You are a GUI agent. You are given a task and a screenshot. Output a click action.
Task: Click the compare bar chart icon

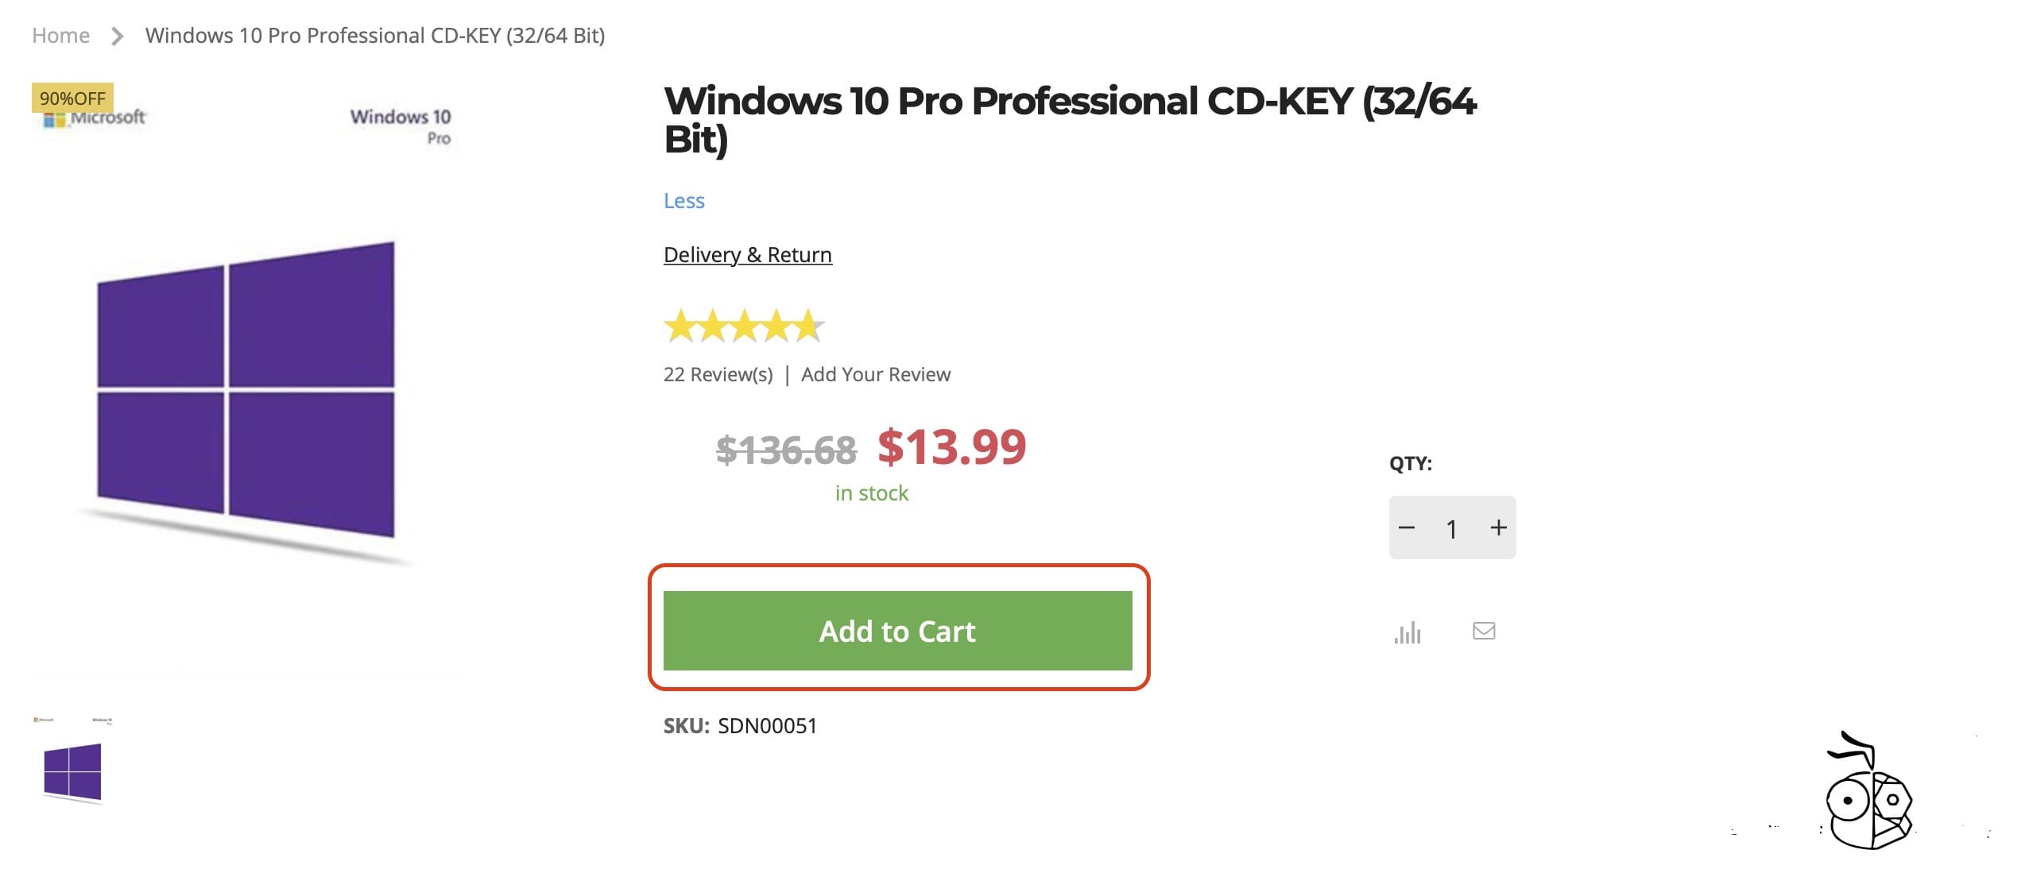tap(1407, 632)
